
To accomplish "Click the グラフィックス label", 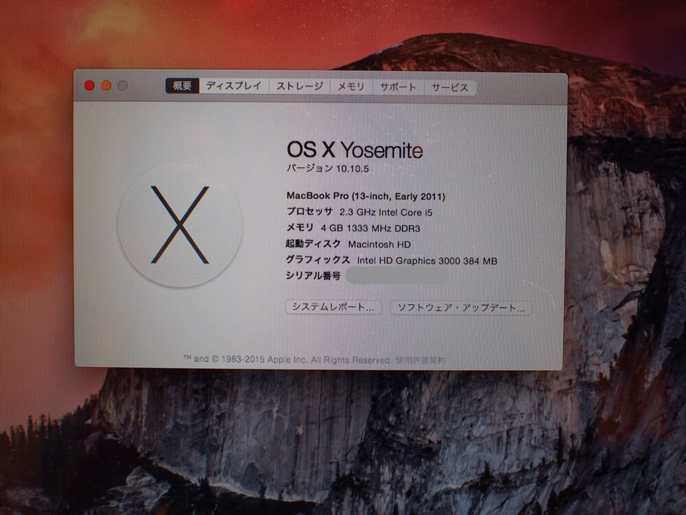I will pos(318,260).
